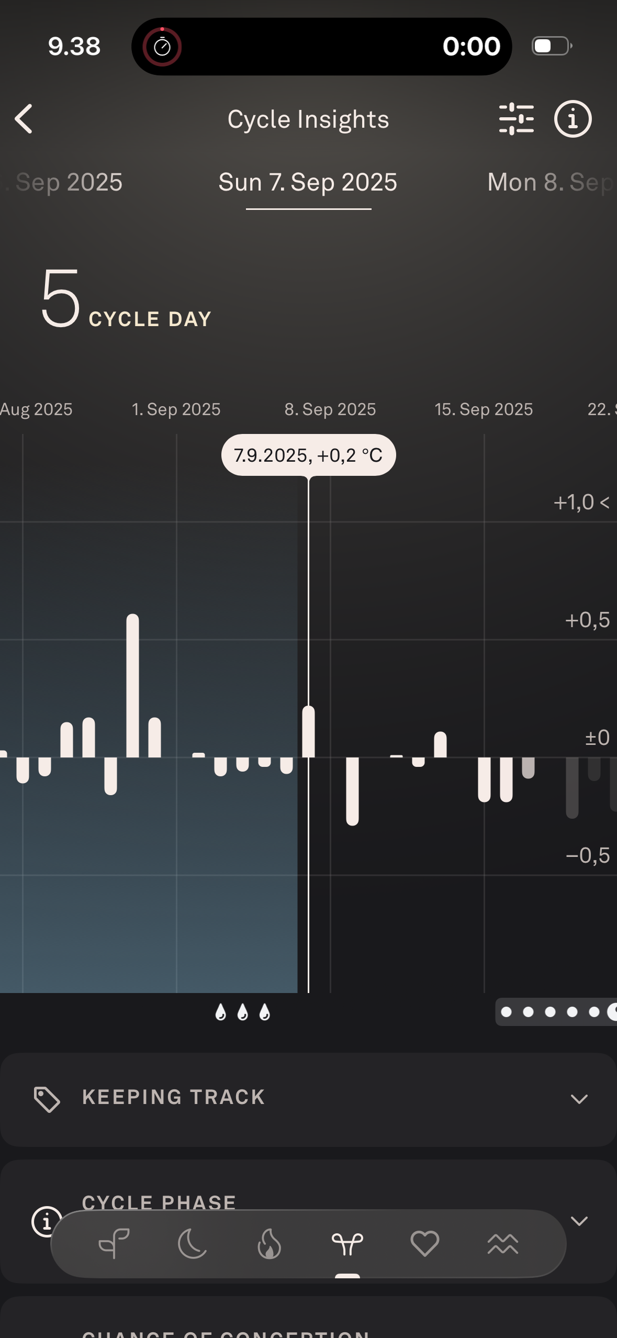The width and height of the screenshot is (617, 1338).
Task: Tap the 7.9.2025 temperature tooltip
Action: tap(308, 455)
